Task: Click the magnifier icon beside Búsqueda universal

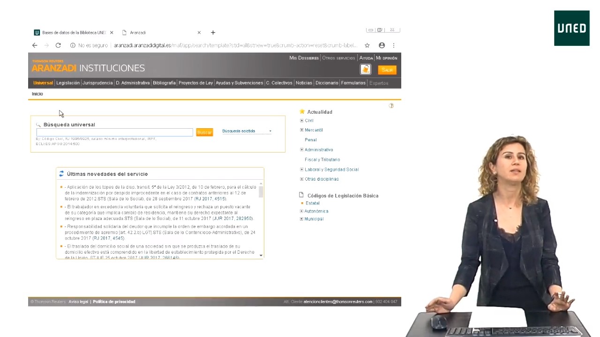Action: (x=38, y=125)
